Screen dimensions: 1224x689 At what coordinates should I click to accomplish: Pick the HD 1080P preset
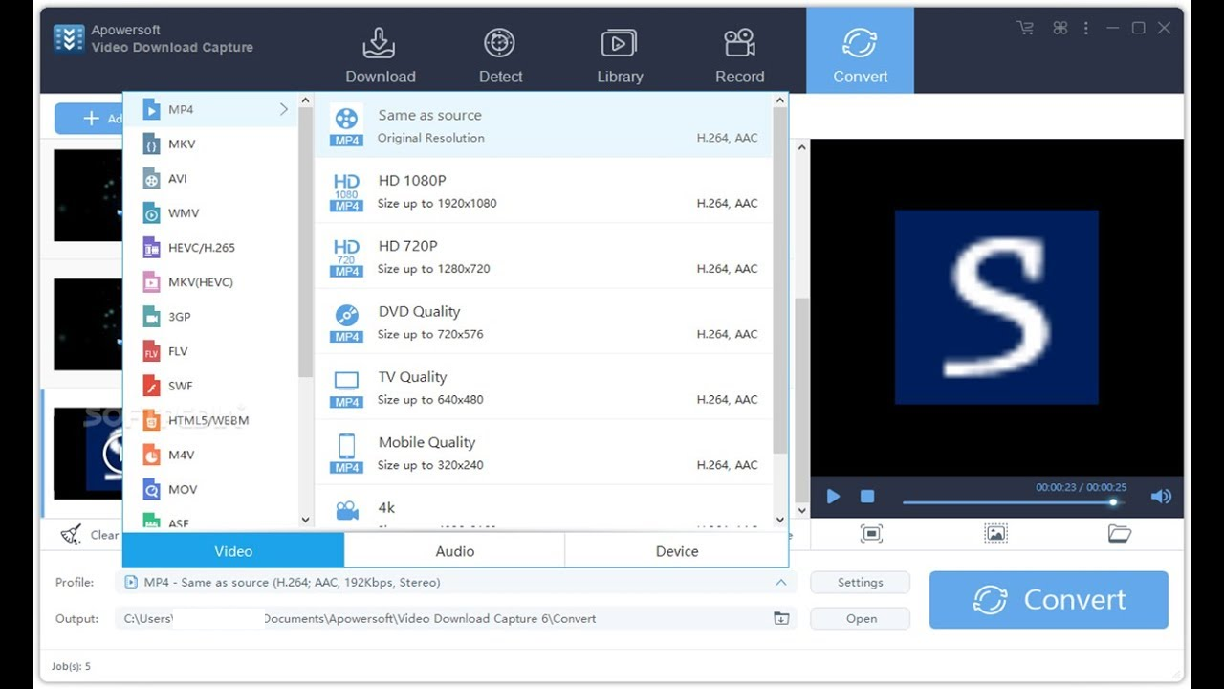(x=543, y=190)
